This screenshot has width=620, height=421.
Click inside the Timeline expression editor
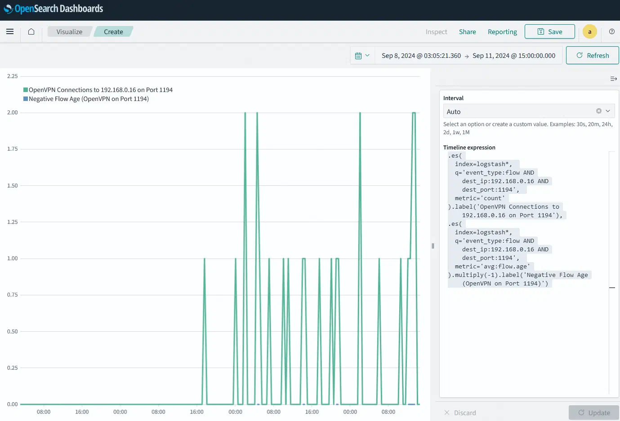[528, 274]
